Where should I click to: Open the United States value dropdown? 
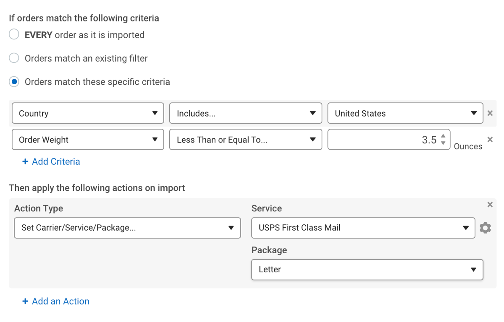[x=405, y=113]
